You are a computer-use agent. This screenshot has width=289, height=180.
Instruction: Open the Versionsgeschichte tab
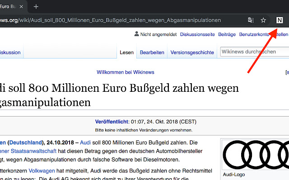point(192,53)
